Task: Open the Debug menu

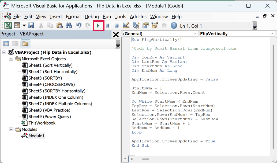Action: pyautogui.click(x=92, y=17)
